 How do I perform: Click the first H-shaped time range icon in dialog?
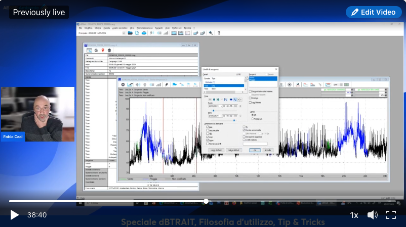[210, 100]
